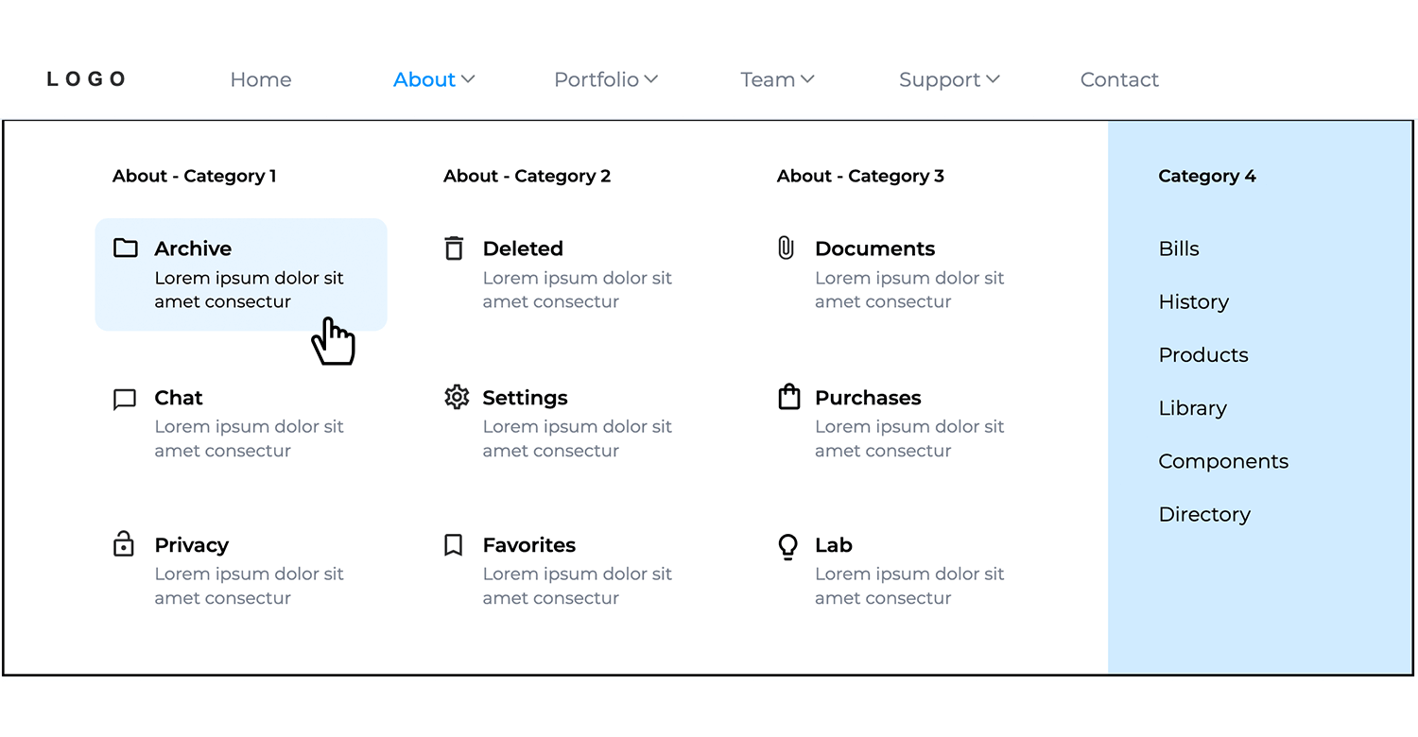Click the padlock icon beside Privacy

tap(124, 544)
